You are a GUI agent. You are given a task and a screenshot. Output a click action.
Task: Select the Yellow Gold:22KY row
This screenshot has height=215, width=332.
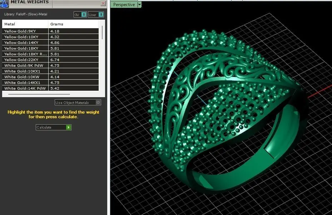click(50, 60)
